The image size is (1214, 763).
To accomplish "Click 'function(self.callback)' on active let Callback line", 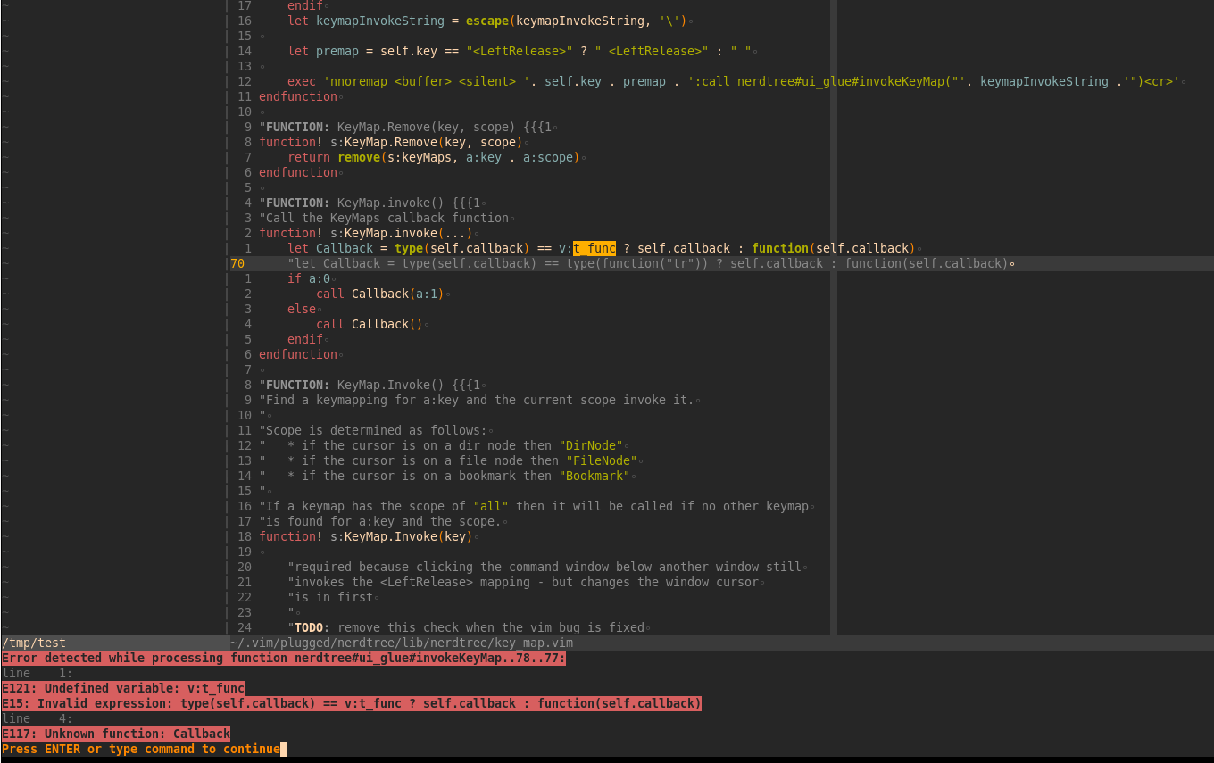I will click(834, 248).
